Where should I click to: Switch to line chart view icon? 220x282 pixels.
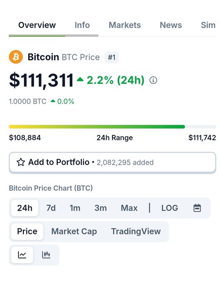coord(22,255)
